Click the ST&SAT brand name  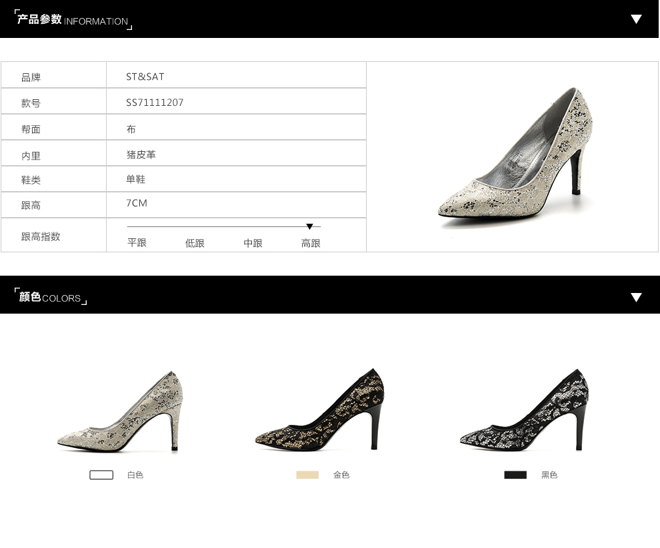[x=145, y=77]
